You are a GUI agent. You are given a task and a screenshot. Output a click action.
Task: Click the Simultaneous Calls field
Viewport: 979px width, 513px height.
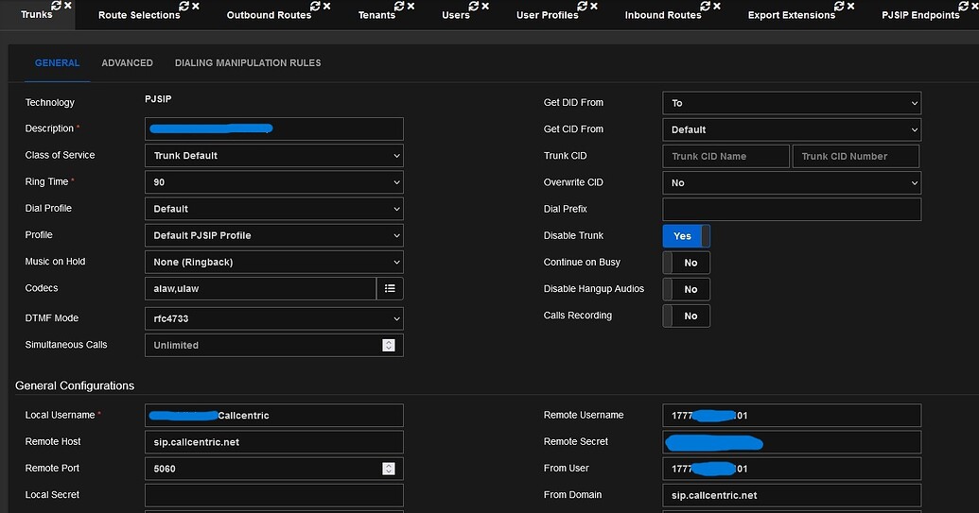tap(274, 346)
